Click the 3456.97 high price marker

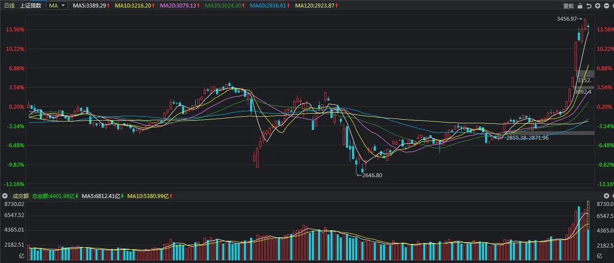point(570,19)
